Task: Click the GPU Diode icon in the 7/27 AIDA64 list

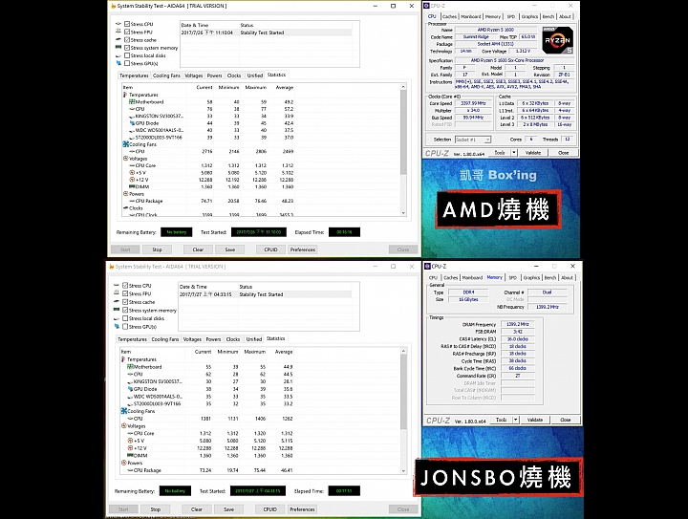Action: [130, 389]
